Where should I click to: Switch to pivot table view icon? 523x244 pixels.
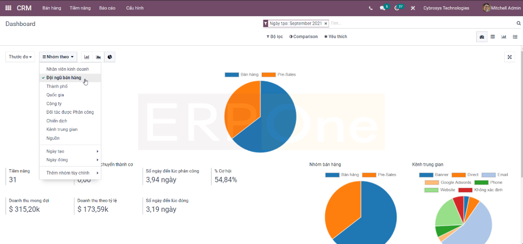pos(492,37)
